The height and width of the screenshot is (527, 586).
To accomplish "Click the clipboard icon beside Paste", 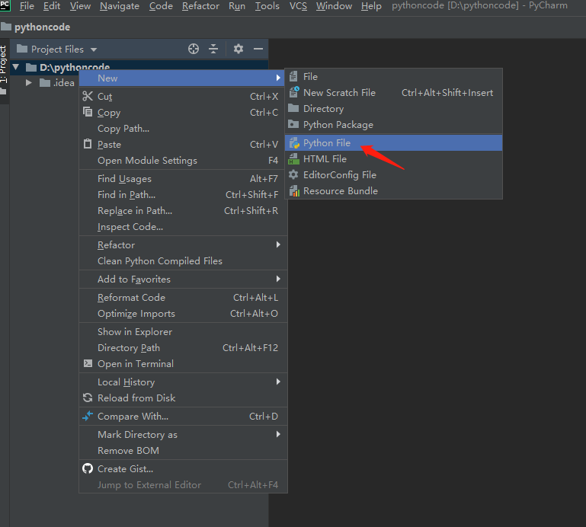I will 88,144.
